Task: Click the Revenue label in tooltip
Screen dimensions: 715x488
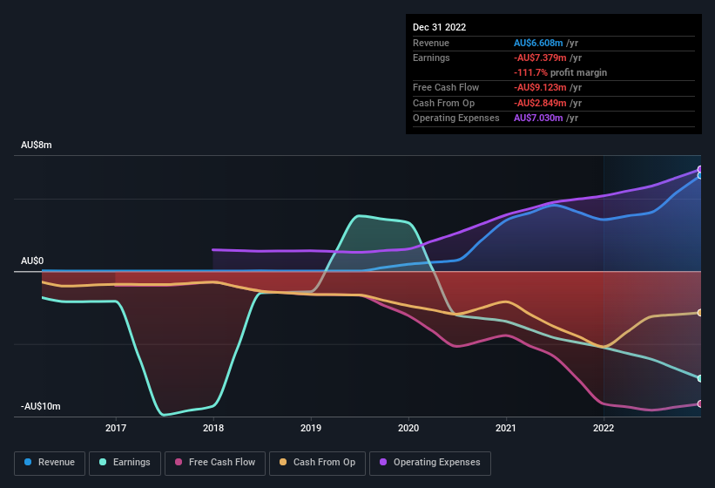Action: 431,43
